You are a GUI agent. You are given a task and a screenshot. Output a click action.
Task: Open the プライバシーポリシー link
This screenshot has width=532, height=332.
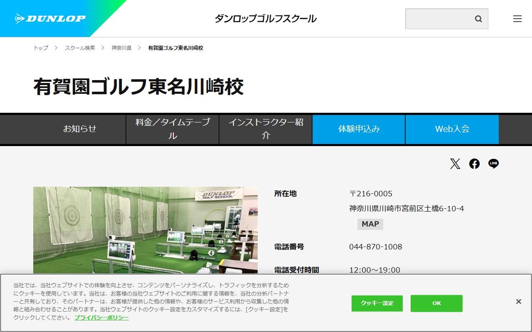click(102, 318)
